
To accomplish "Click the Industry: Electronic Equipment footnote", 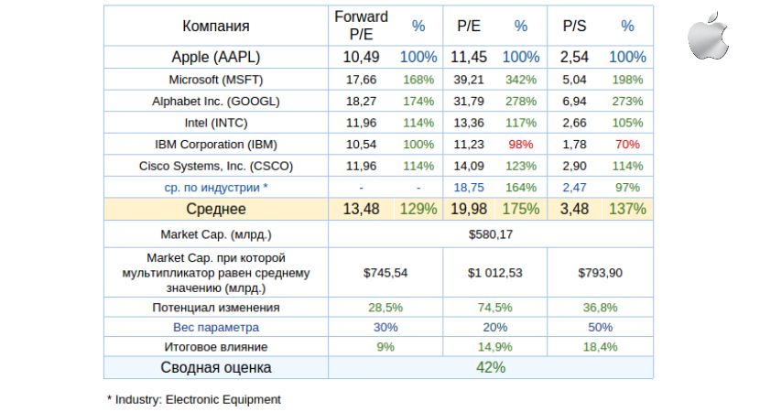I will pyautogui.click(x=194, y=399).
